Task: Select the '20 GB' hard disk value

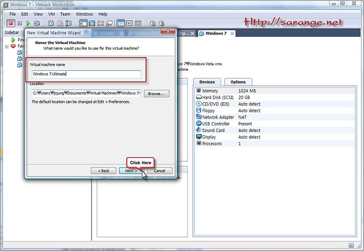Action: click(244, 97)
